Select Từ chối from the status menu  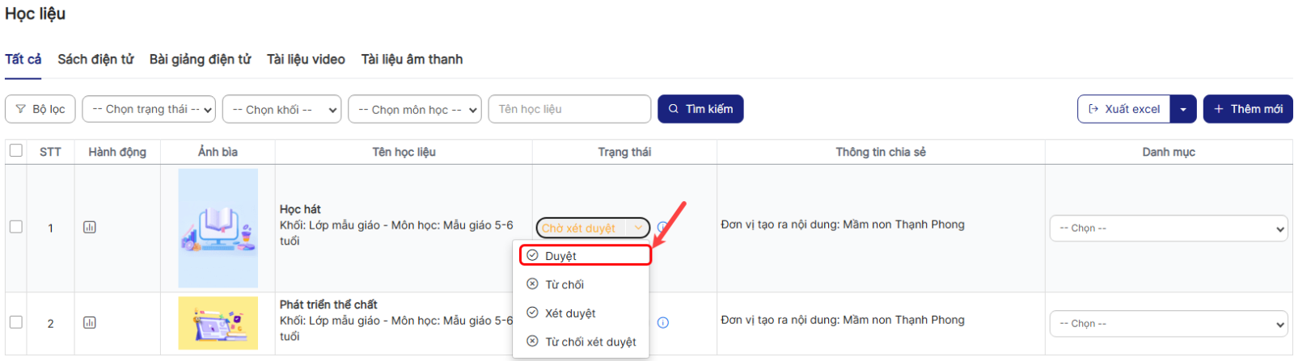coord(565,285)
